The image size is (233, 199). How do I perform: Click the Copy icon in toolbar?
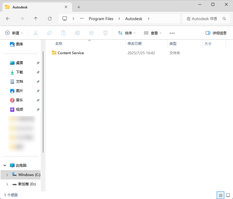tap(50, 33)
